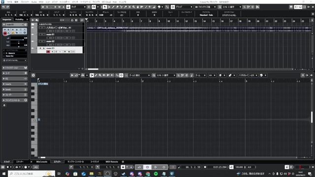Image resolution: width=315 pixels, height=177 pixels.
Task: Switch to the サンプラーコントロール lower tab
Action: [75, 162]
